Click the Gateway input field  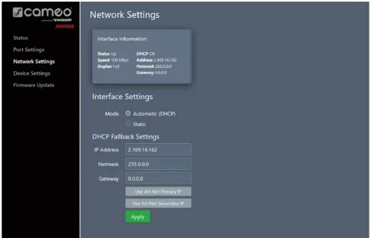[158, 178]
